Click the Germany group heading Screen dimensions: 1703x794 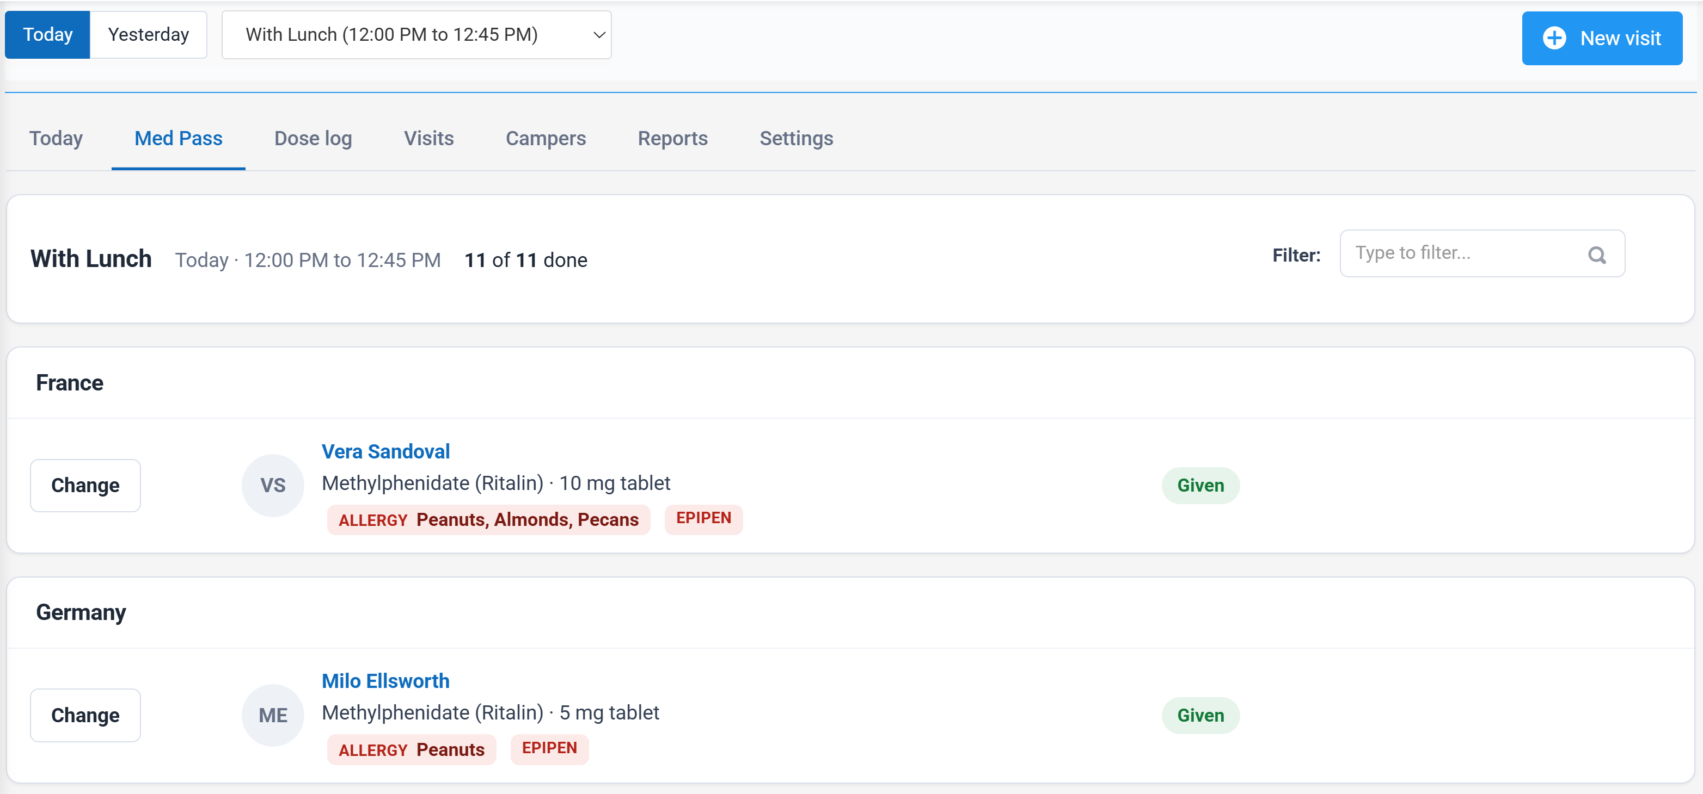pos(81,613)
